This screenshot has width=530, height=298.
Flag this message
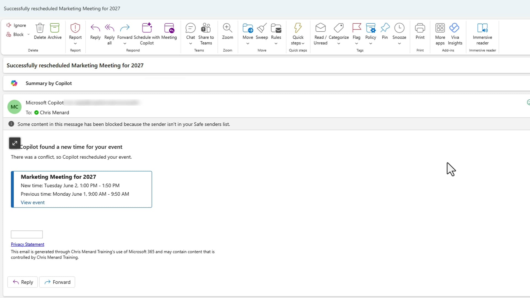pos(356,28)
